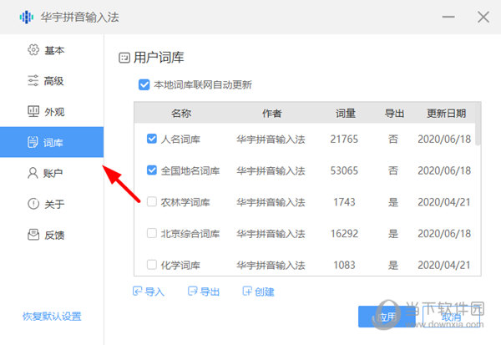Select the 人名词库 row name
Viewport: 501px width, 345px height.
[x=180, y=140]
